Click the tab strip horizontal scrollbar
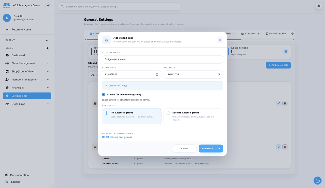 click(164, 40)
